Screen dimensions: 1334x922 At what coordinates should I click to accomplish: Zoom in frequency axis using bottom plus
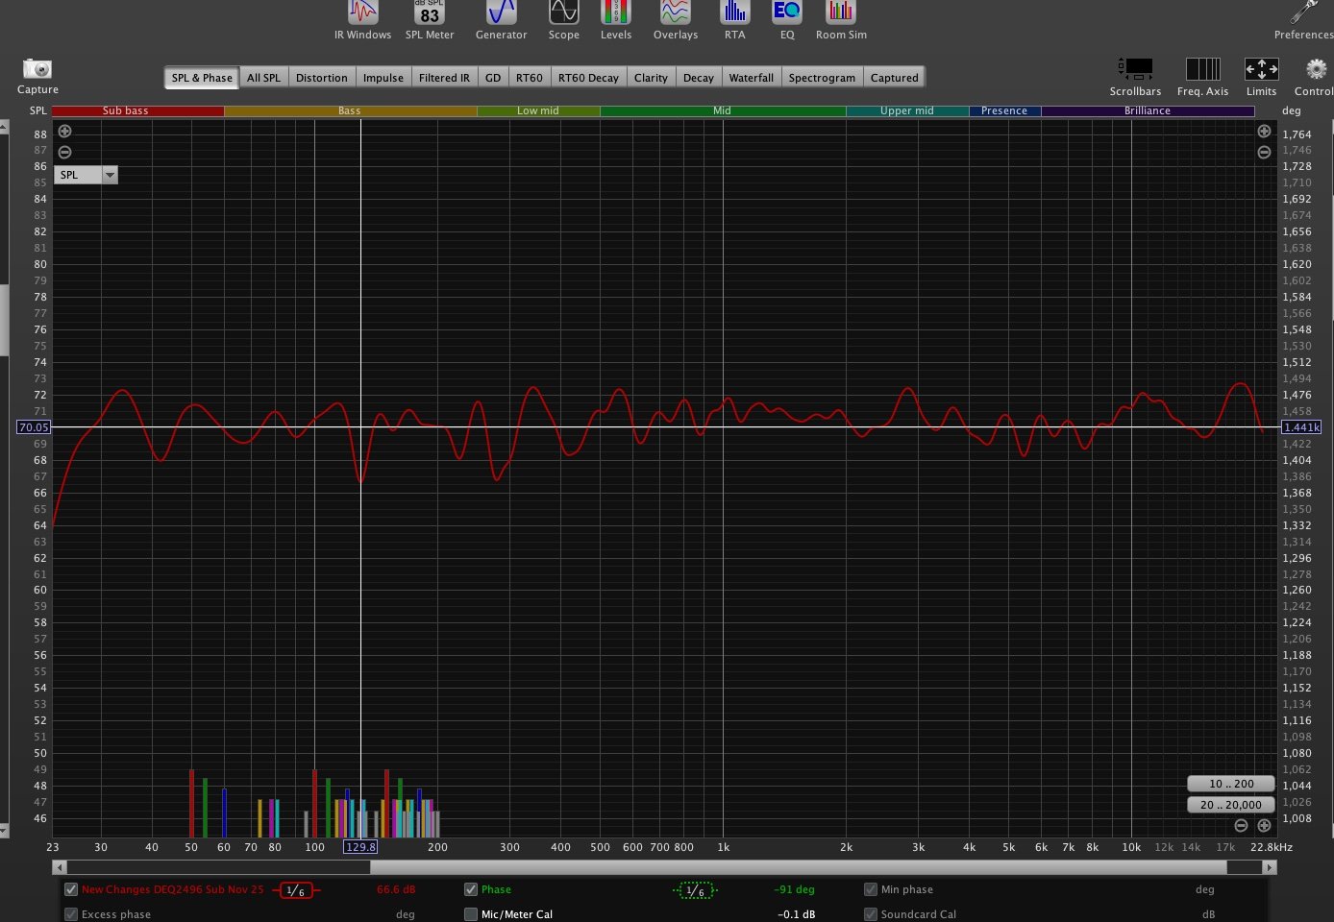click(x=1264, y=825)
